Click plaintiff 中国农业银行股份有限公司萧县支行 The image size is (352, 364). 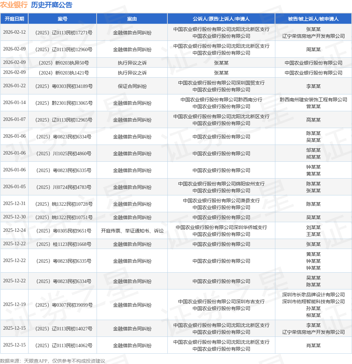221,201
